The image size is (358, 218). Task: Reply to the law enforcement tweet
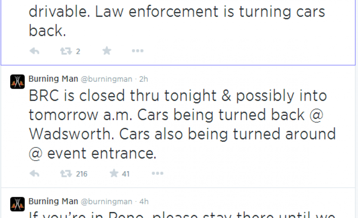click(34, 51)
